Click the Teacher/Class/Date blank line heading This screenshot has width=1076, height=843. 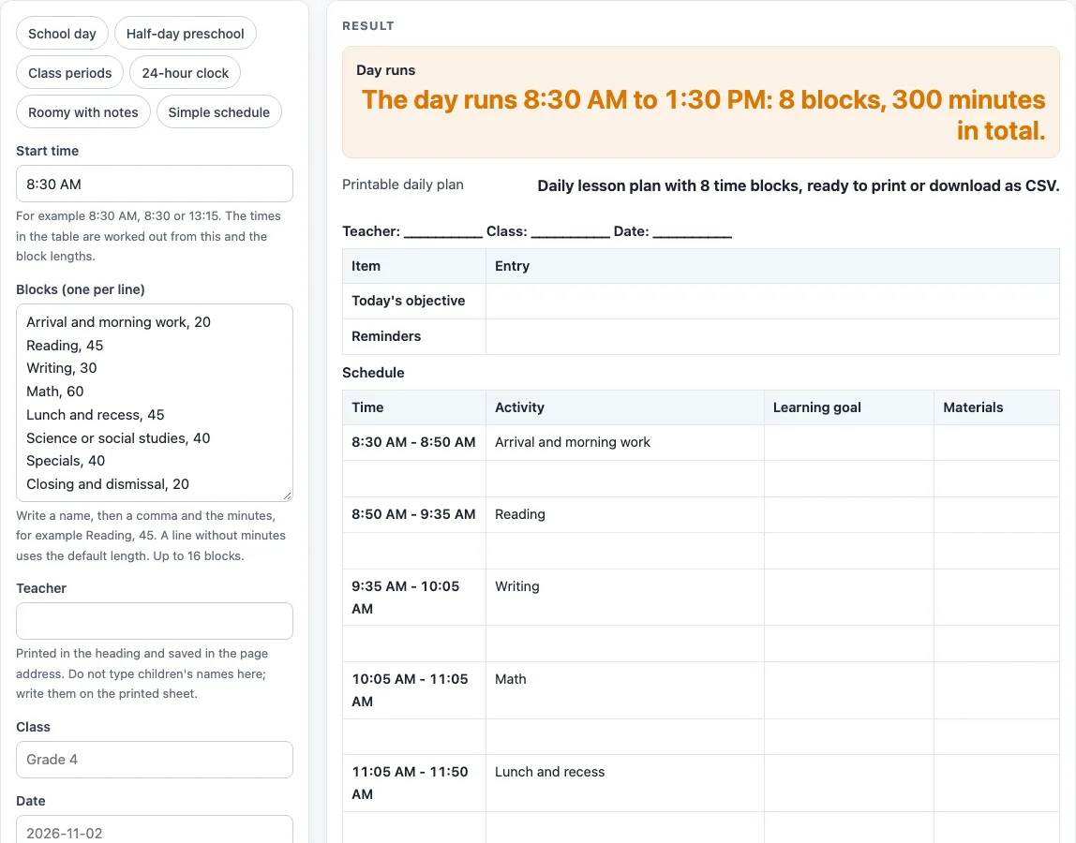coord(537,231)
